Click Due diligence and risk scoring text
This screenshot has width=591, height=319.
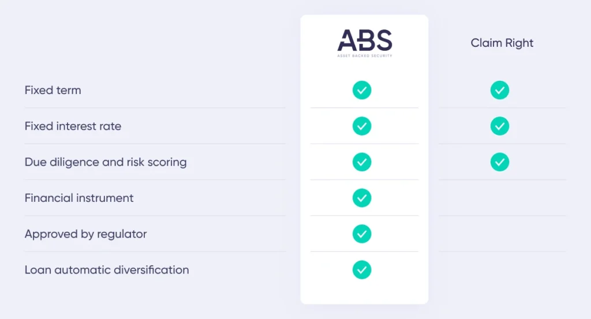(x=106, y=162)
